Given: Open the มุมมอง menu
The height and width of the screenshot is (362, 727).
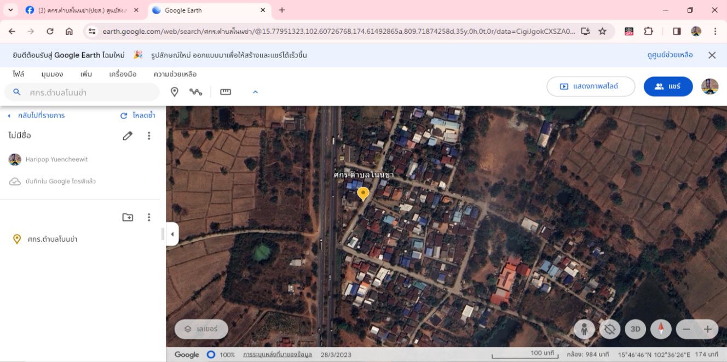Looking at the screenshot, I should point(52,74).
